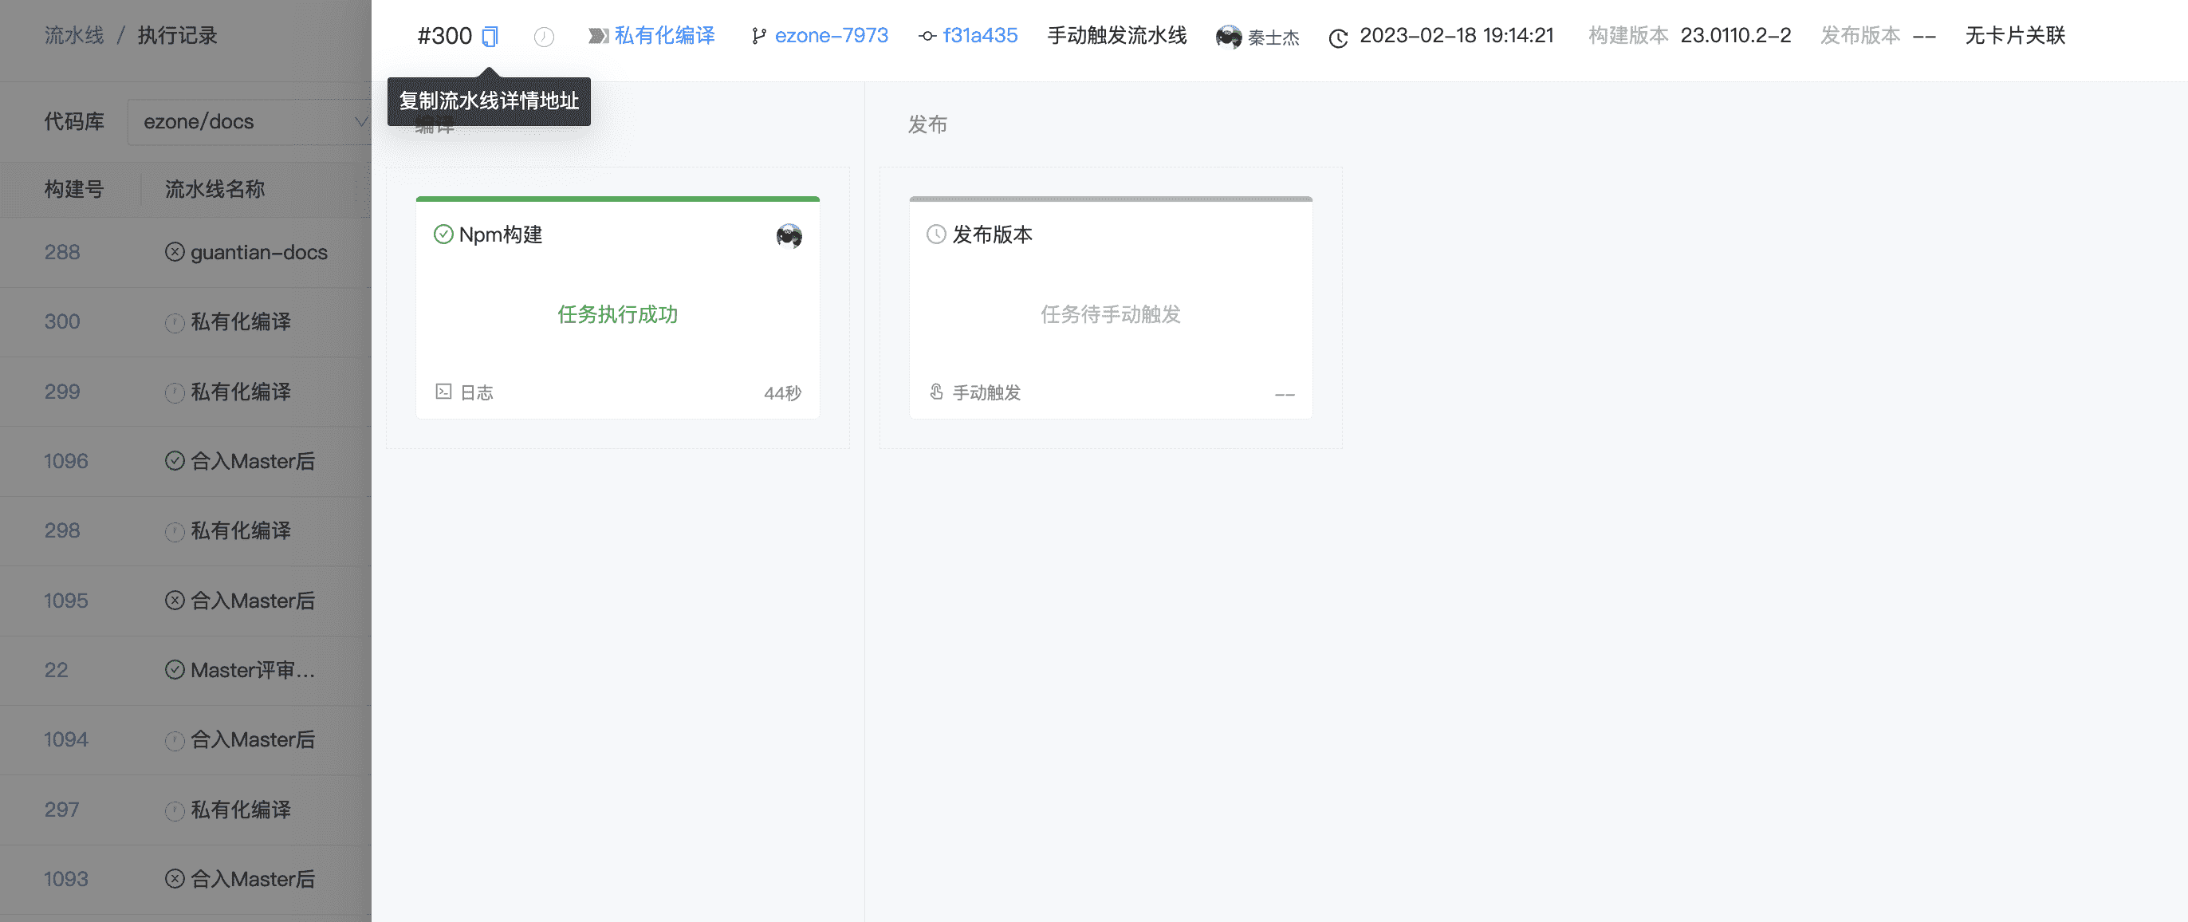Screen dimensions: 2188x922
Task: Navigate to 流水线 via the breadcrumb
Action: pyautogui.click(x=73, y=36)
